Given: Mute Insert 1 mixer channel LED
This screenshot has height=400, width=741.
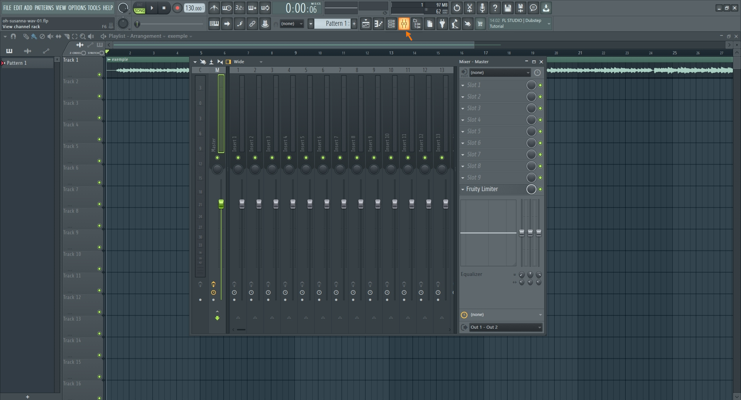Looking at the screenshot, I should 238,158.
